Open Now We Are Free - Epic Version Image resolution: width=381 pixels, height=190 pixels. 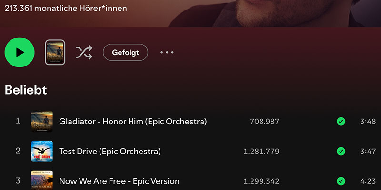119,181
